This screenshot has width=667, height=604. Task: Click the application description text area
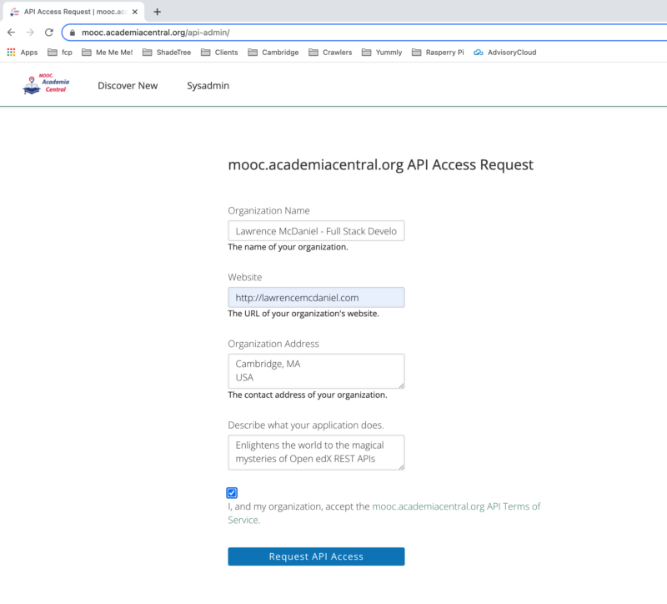(x=316, y=452)
